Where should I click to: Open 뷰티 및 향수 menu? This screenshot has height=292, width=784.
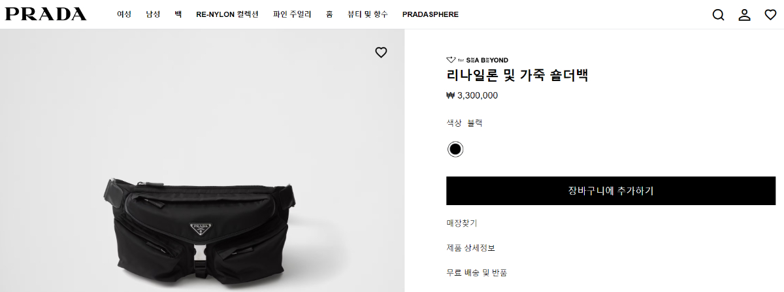pos(368,14)
